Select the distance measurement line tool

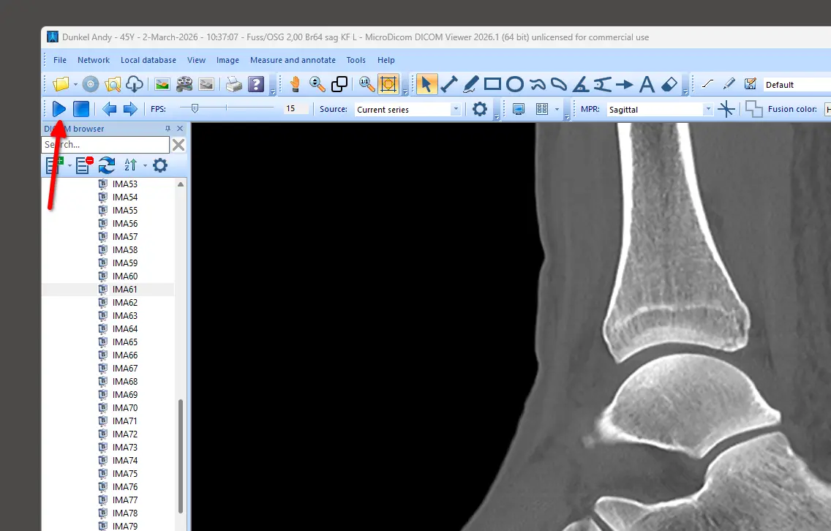click(448, 84)
